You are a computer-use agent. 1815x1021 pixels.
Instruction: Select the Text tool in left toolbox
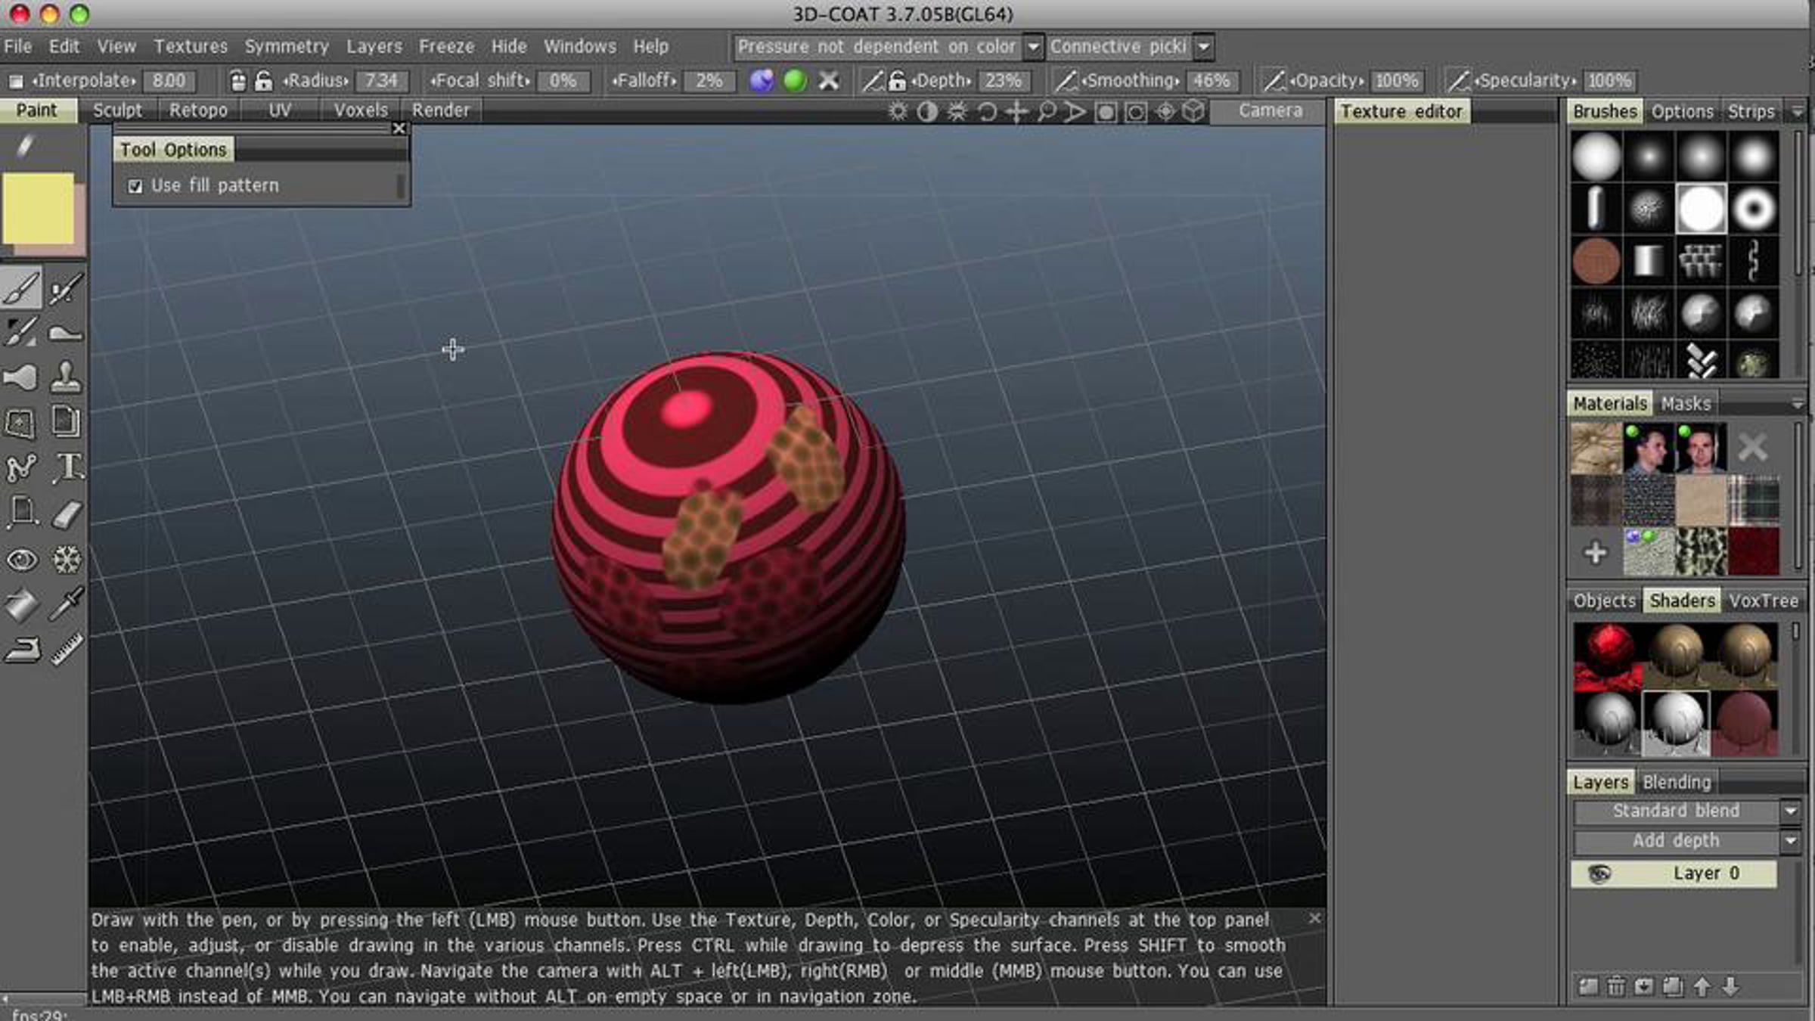67,467
